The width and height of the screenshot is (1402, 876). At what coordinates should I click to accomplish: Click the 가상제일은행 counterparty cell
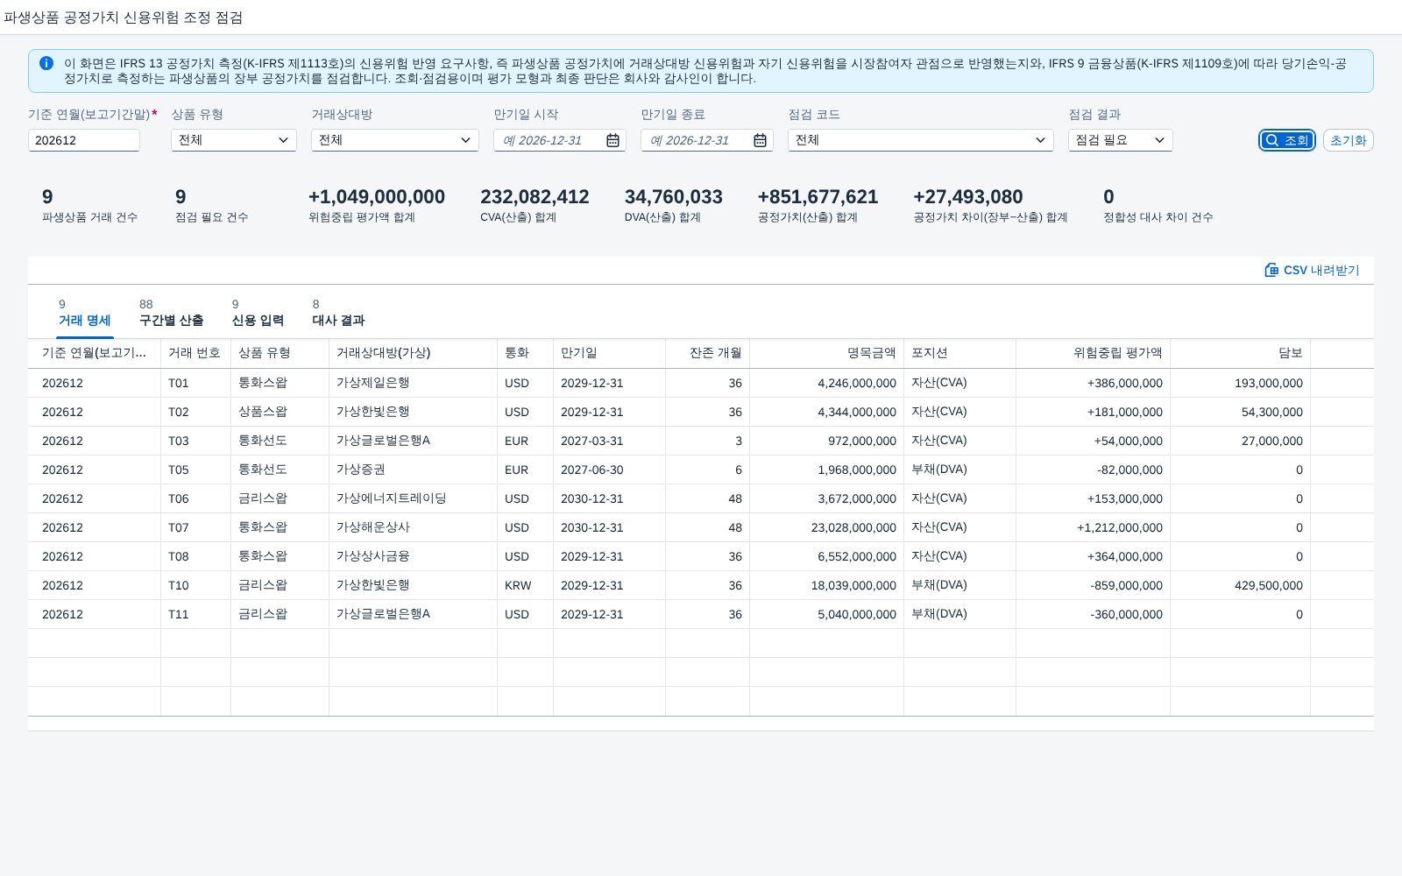(x=413, y=383)
